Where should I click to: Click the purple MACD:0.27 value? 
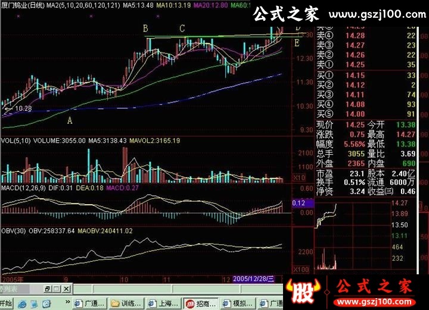[122, 188]
